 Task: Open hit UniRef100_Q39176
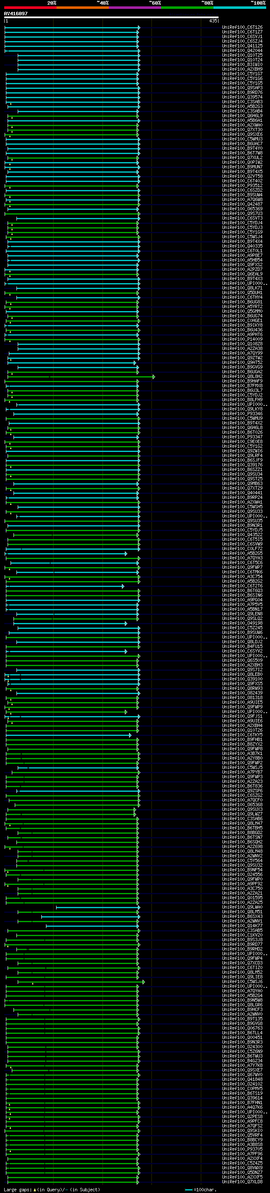242,465
